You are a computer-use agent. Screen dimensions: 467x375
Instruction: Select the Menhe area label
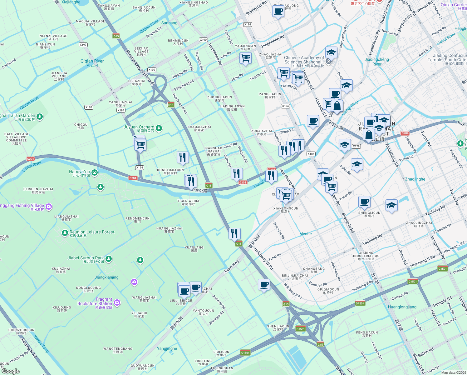305,234
